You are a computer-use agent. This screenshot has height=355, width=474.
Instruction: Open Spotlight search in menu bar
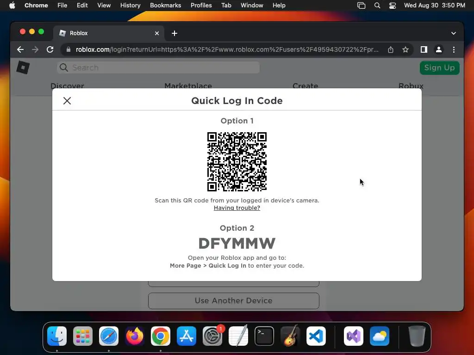[377, 6]
